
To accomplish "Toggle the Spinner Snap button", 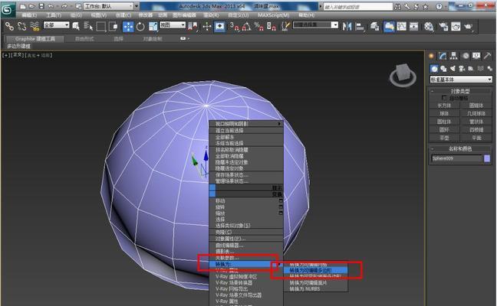I will coord(272,26).
